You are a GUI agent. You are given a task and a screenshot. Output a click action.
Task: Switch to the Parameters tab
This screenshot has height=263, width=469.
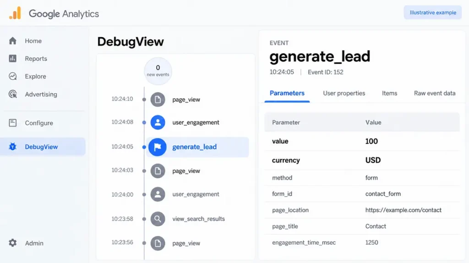pyautogui.click(x=287, y=93)
